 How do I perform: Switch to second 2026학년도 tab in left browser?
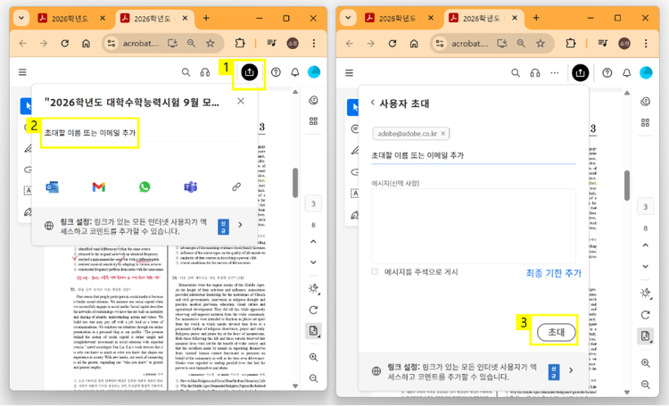(153, 19)
